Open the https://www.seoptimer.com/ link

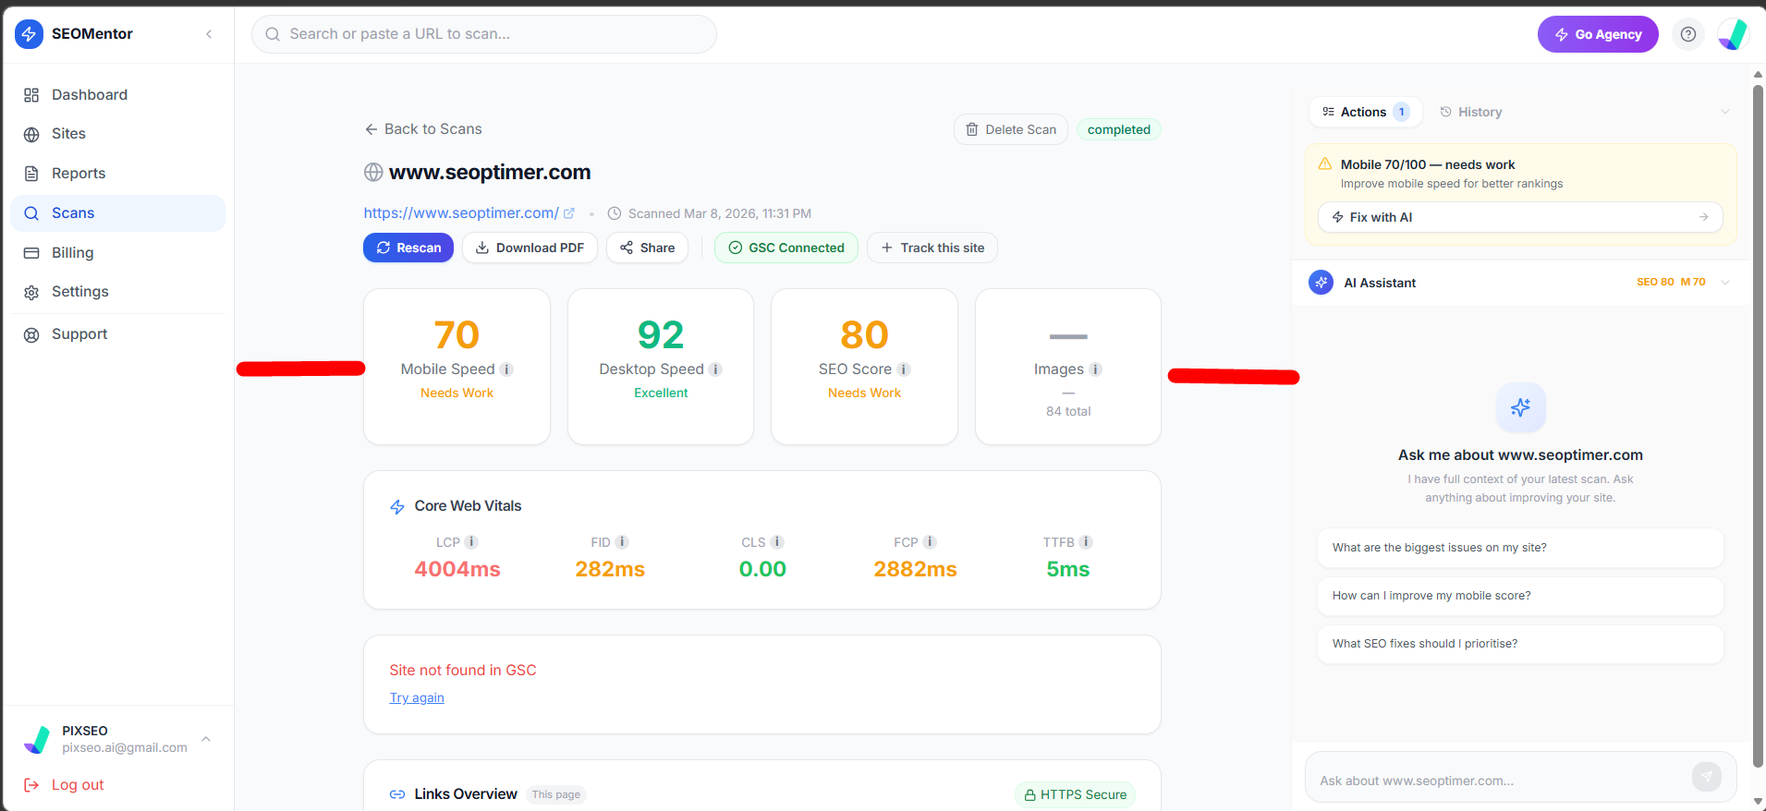(x=461, y=213)
